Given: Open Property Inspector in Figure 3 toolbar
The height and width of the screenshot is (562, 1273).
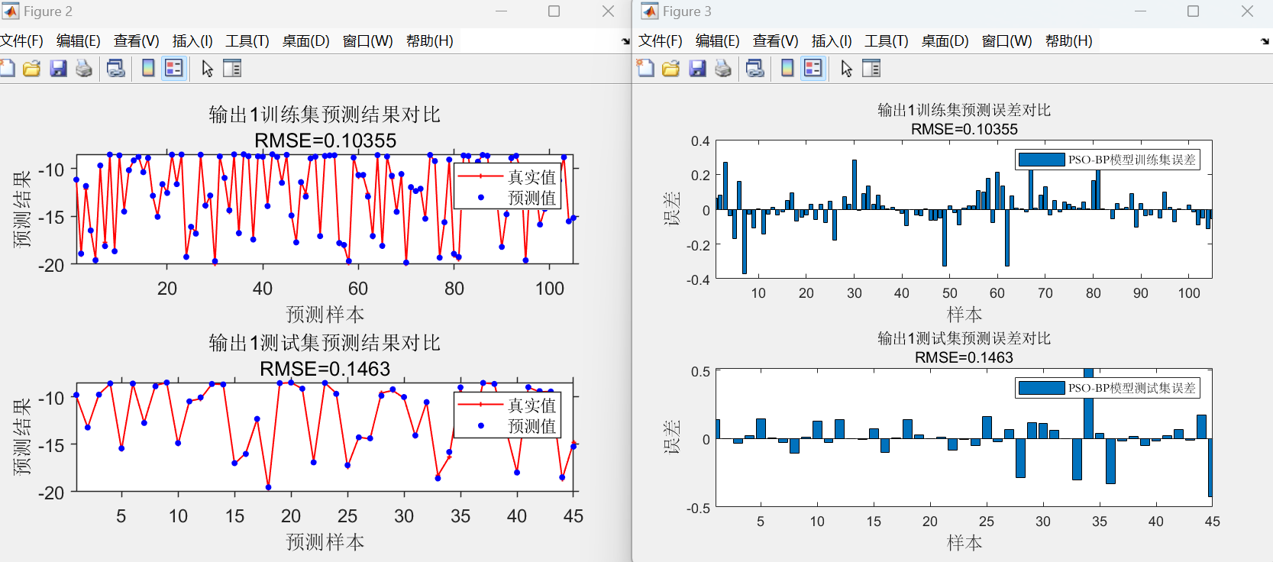Looking at the screenshot, I should (x=871, y=69).
